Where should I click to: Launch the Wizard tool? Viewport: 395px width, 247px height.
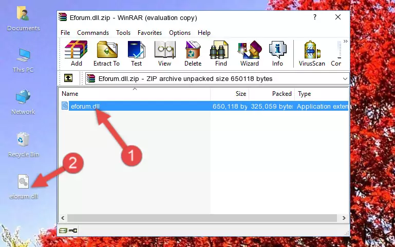click(250, 53)
